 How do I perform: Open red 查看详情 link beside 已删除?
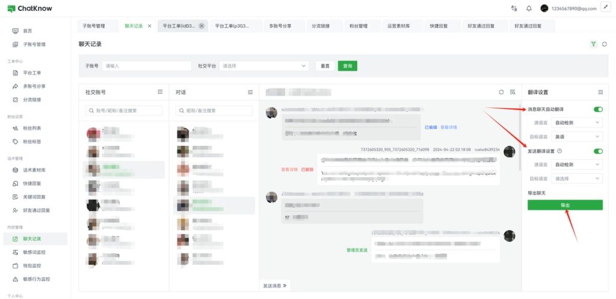(289, 170)
